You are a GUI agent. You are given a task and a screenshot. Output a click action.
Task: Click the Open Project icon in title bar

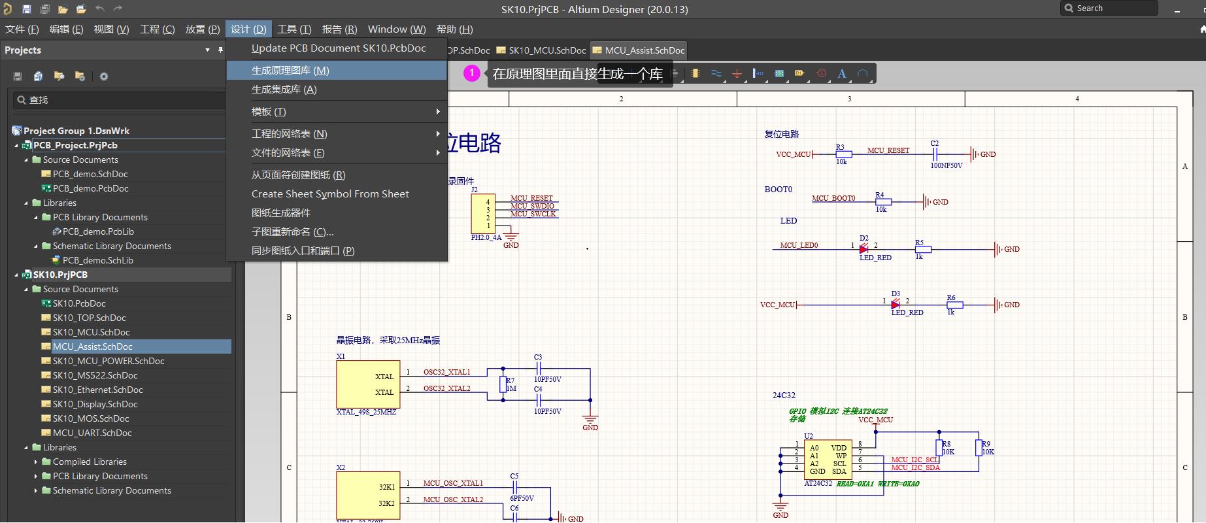[81, 9]
